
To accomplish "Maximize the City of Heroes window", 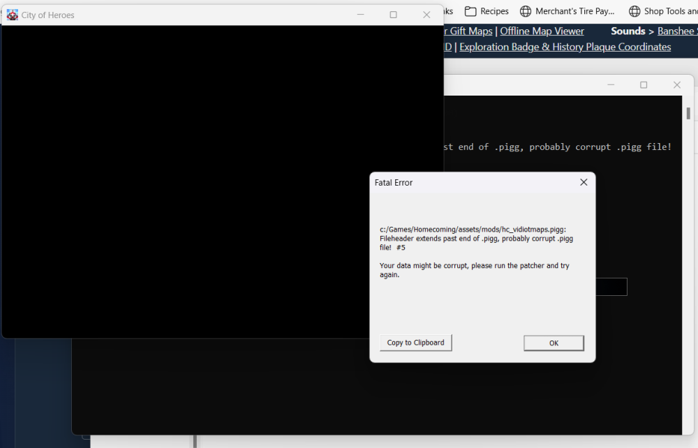I will point(394,15).
